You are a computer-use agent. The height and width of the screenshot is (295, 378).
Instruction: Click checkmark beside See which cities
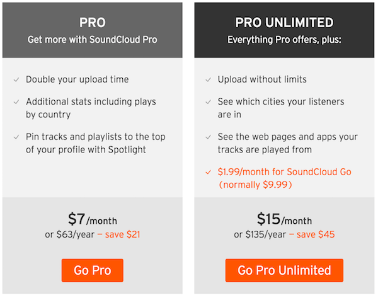pyautogui.click(x=209, y=102)
